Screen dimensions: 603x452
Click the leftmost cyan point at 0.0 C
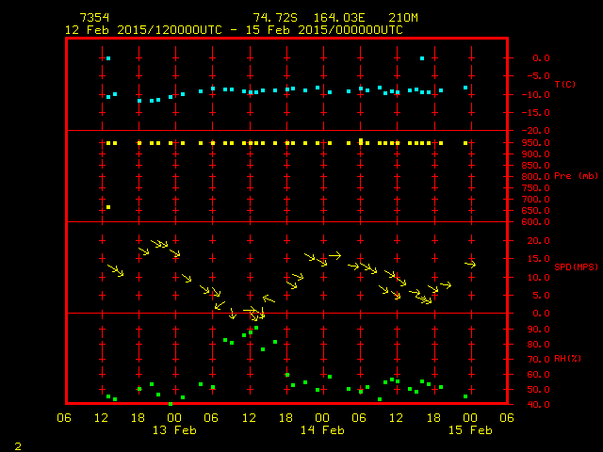point(108,58)
